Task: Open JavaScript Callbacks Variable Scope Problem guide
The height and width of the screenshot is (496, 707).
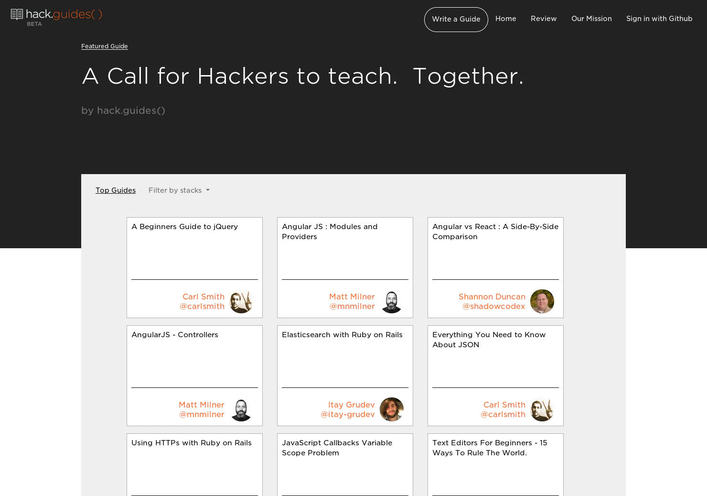Action: point(337,448)
